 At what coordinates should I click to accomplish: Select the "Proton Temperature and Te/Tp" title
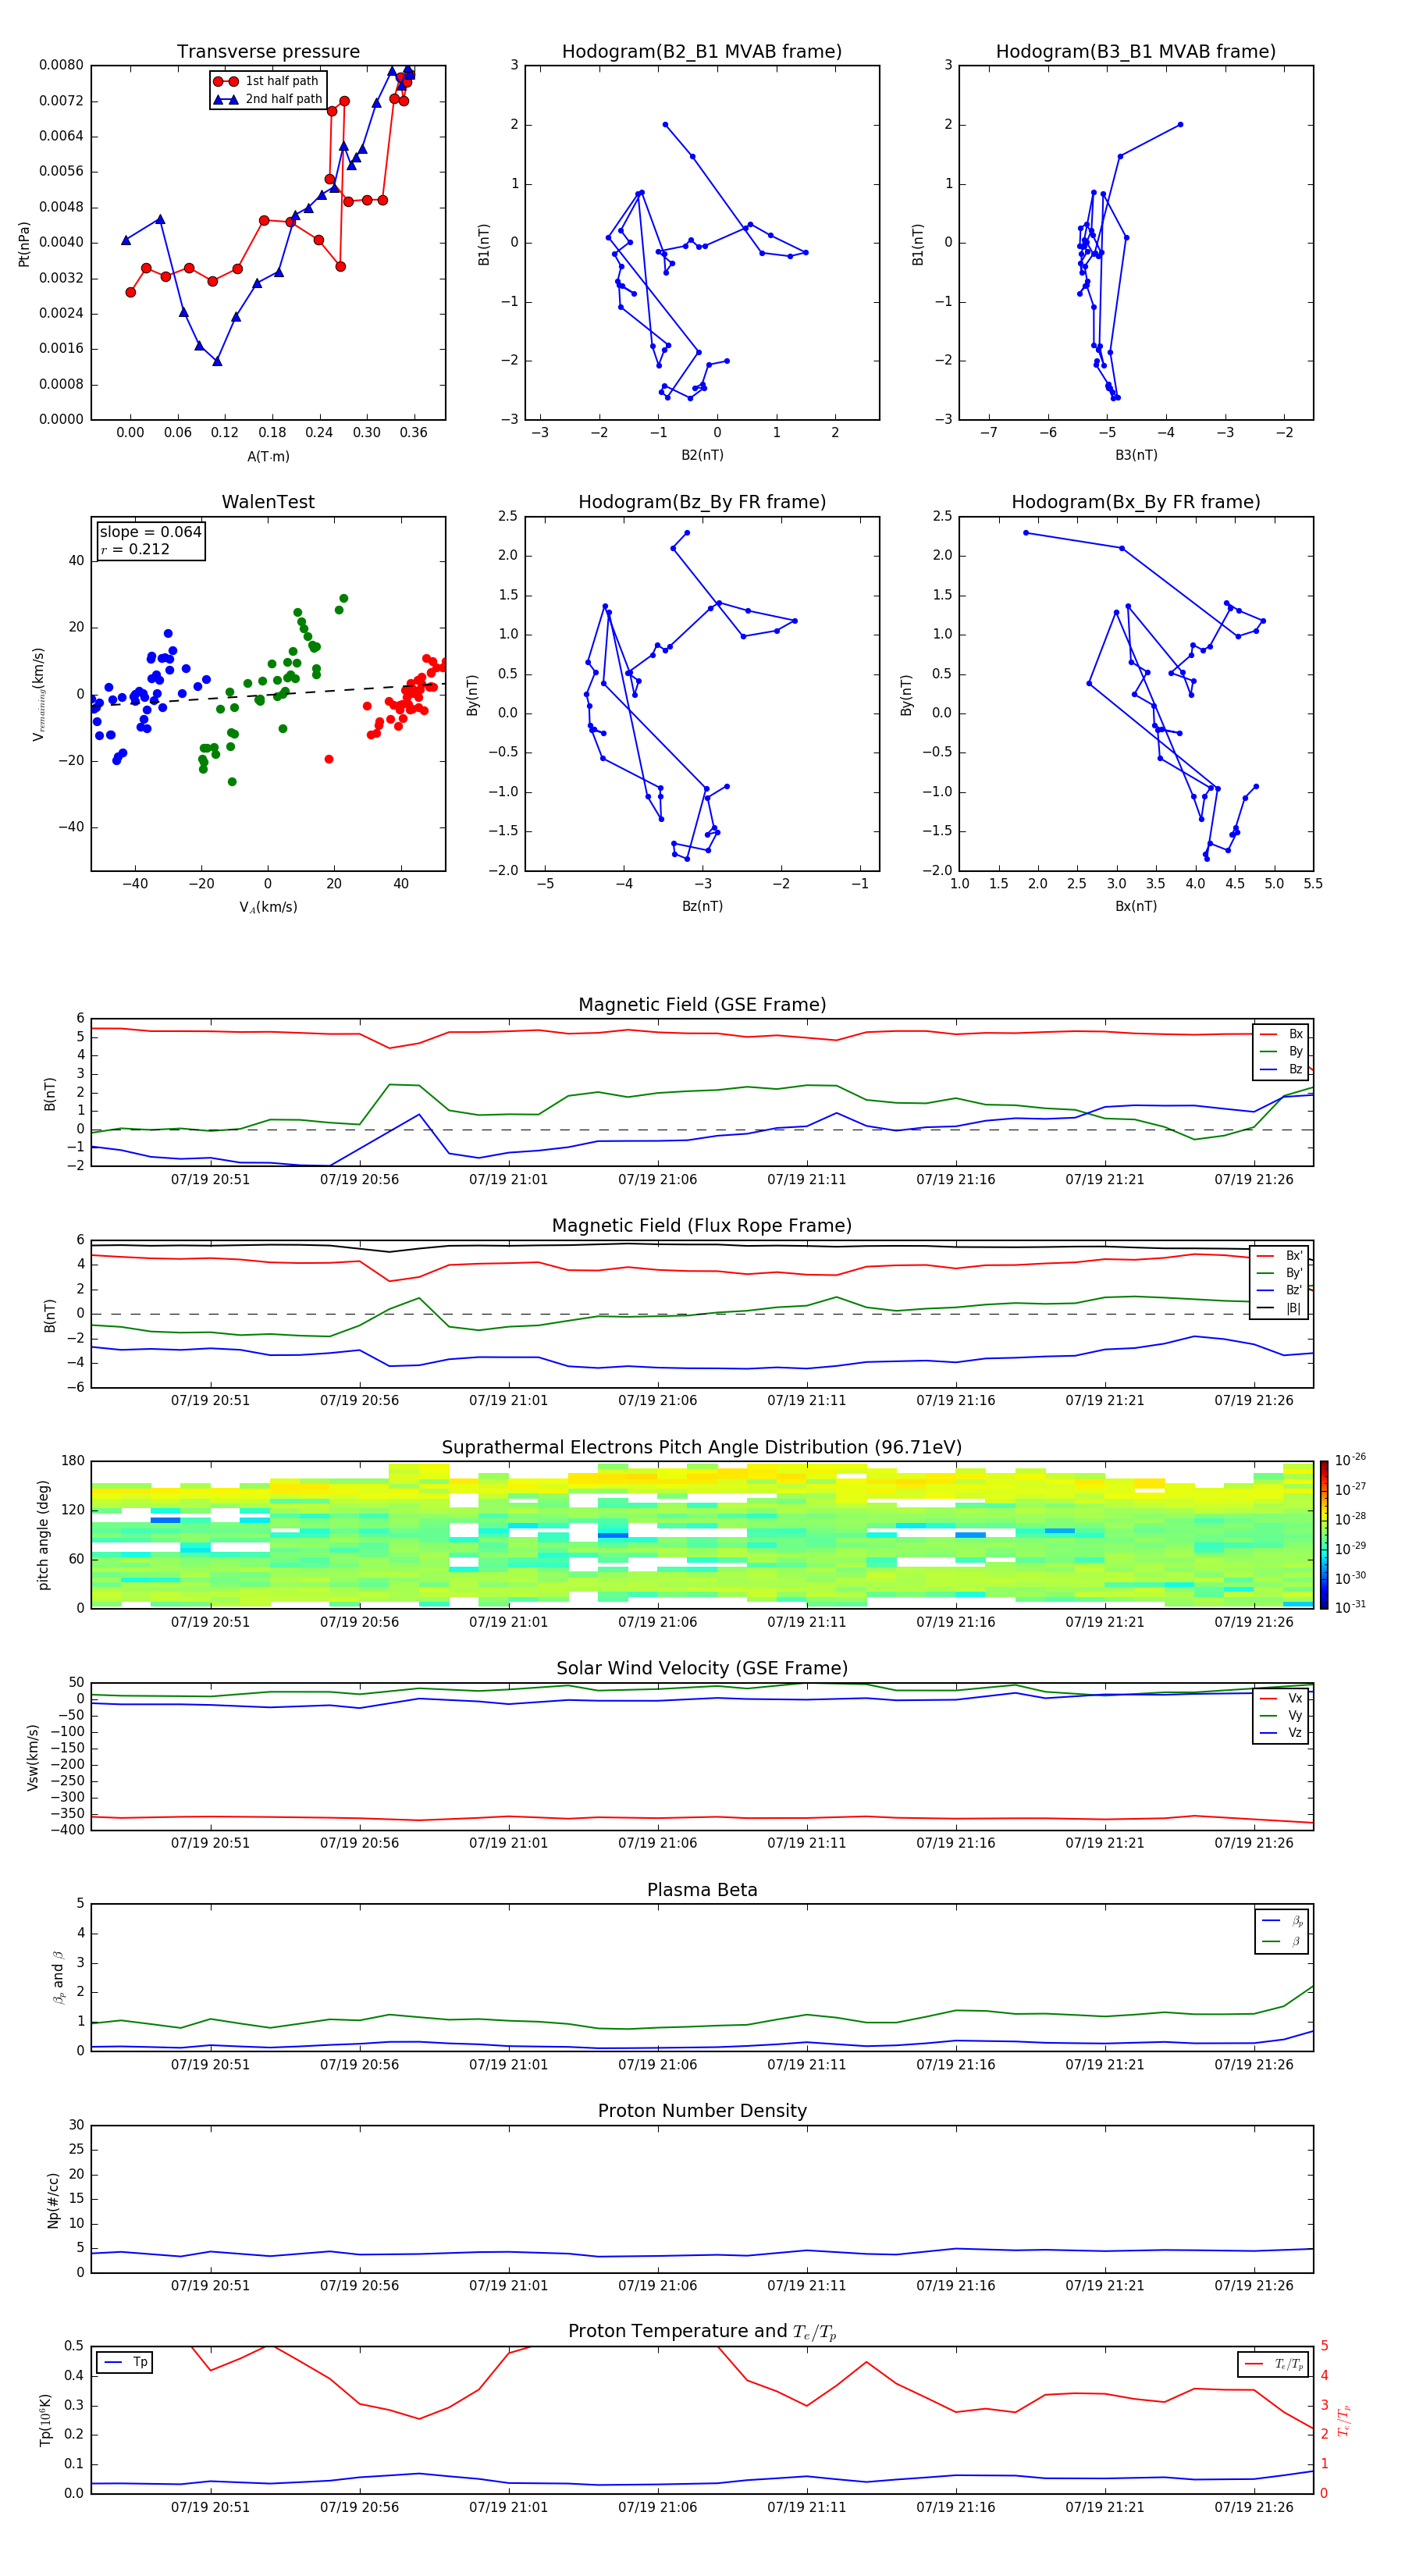[702, 2332]
